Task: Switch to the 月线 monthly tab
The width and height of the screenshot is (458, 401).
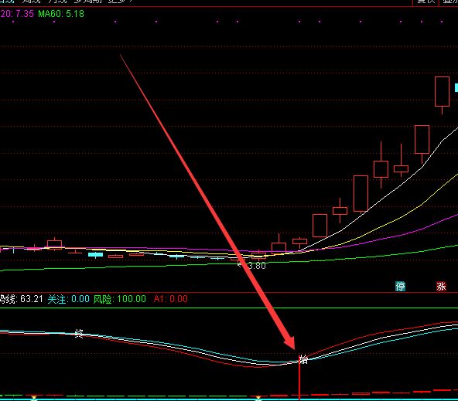Action: pos(57,2)
